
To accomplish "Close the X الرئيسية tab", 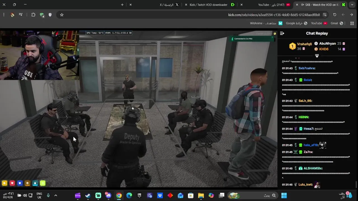I will pos(130,5).
